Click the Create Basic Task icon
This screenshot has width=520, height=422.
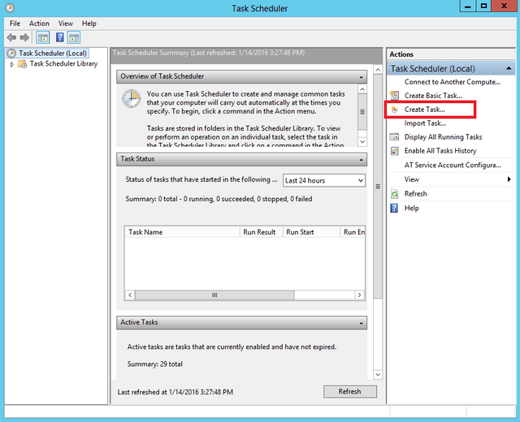[394, 96]
